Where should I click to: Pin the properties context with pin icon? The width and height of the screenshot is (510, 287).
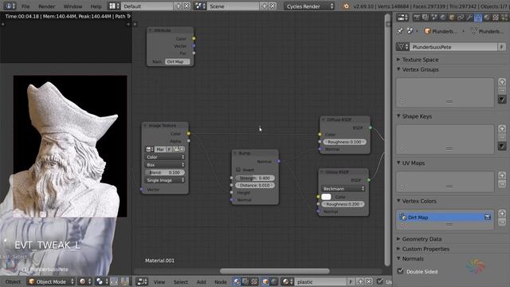pyautogui.click(x=400, y=31)
